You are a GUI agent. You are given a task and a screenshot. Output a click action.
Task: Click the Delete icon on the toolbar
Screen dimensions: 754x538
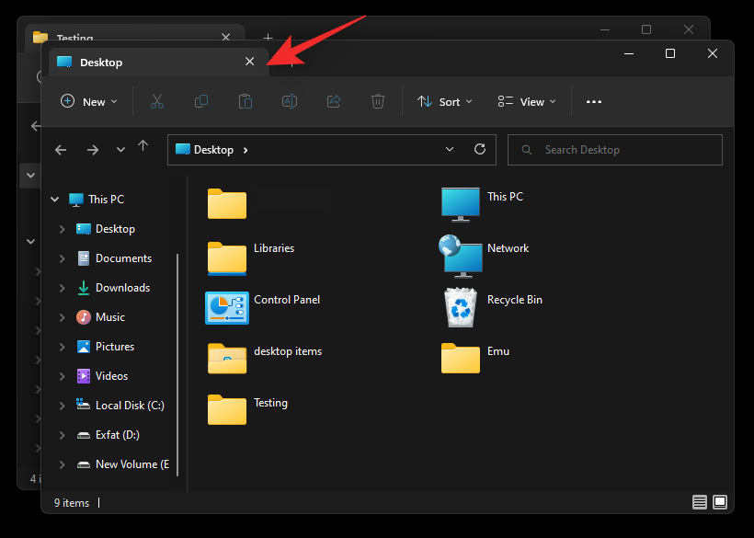[x=377, y=101]
